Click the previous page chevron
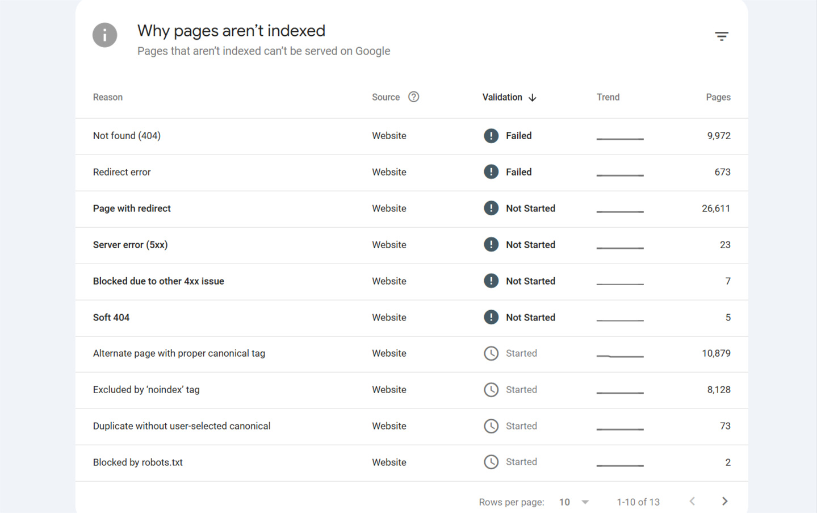 coord(692,501)
